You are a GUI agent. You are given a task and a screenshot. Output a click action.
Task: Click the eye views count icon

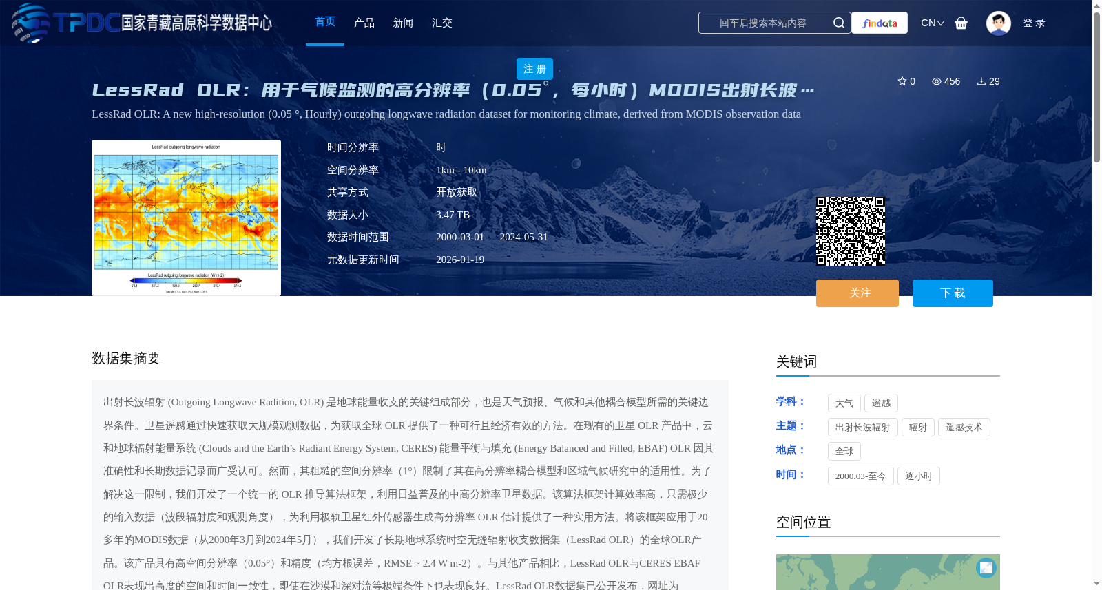937,81
